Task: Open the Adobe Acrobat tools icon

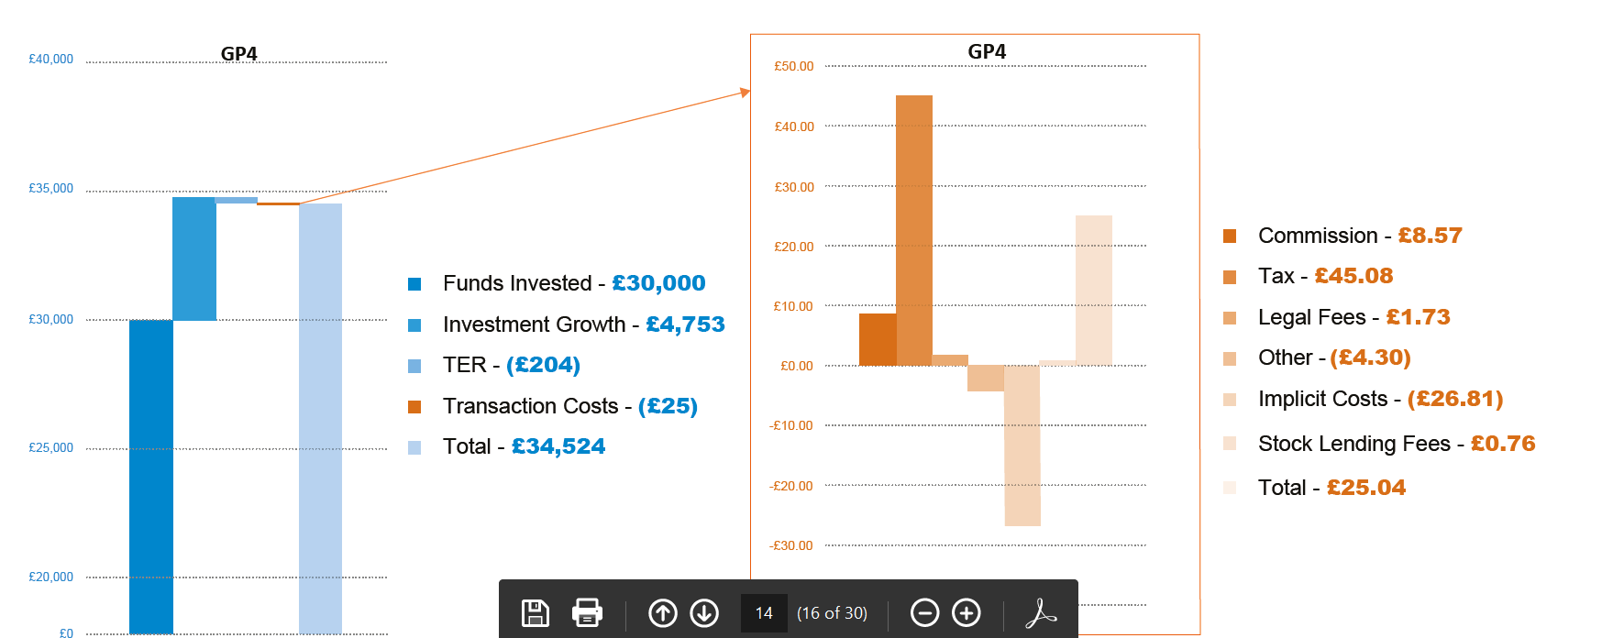Action: click(x=1040, y=612)
